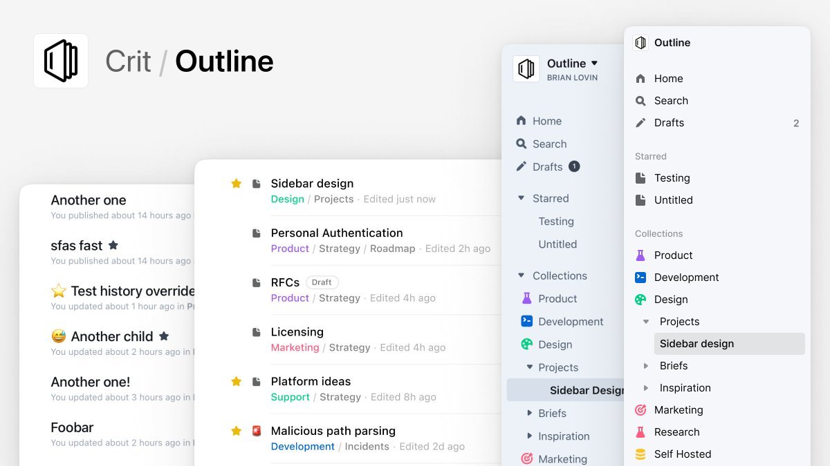This screenshot has width=830, height=466.
Task: Click the Design palette icon in the right sidebar
Action: pyautogui.click(x=640, y=300)
